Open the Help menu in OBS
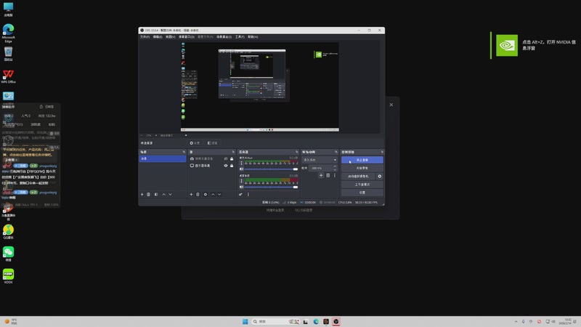Image resolution: width=581 pixels, height=327 pixels. 253,37
